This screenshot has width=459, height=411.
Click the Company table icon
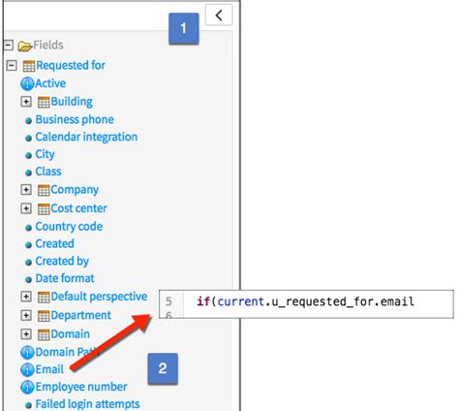click(44, 190)
